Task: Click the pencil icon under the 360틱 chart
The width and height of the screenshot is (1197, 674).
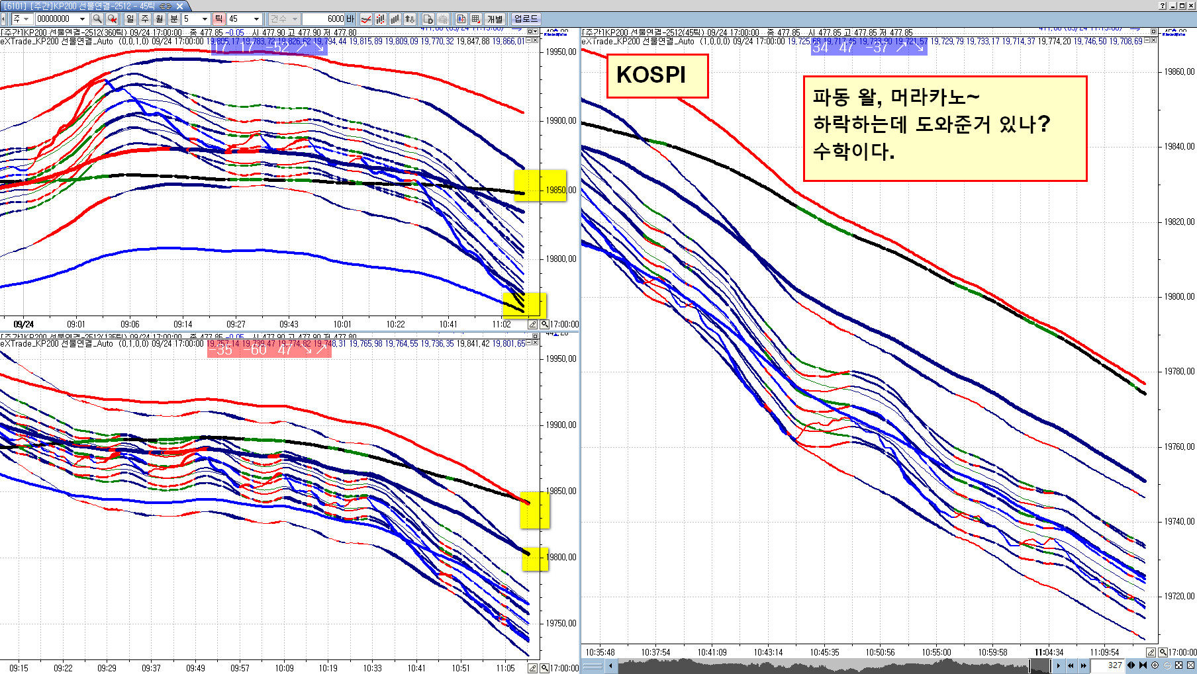Action: 532,324
